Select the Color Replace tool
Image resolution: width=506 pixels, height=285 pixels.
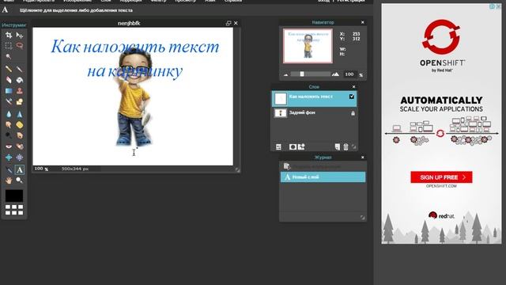click(x=9, y=102)
